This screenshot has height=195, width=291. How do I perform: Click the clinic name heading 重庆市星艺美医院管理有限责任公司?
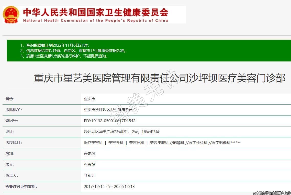[160, 78]
